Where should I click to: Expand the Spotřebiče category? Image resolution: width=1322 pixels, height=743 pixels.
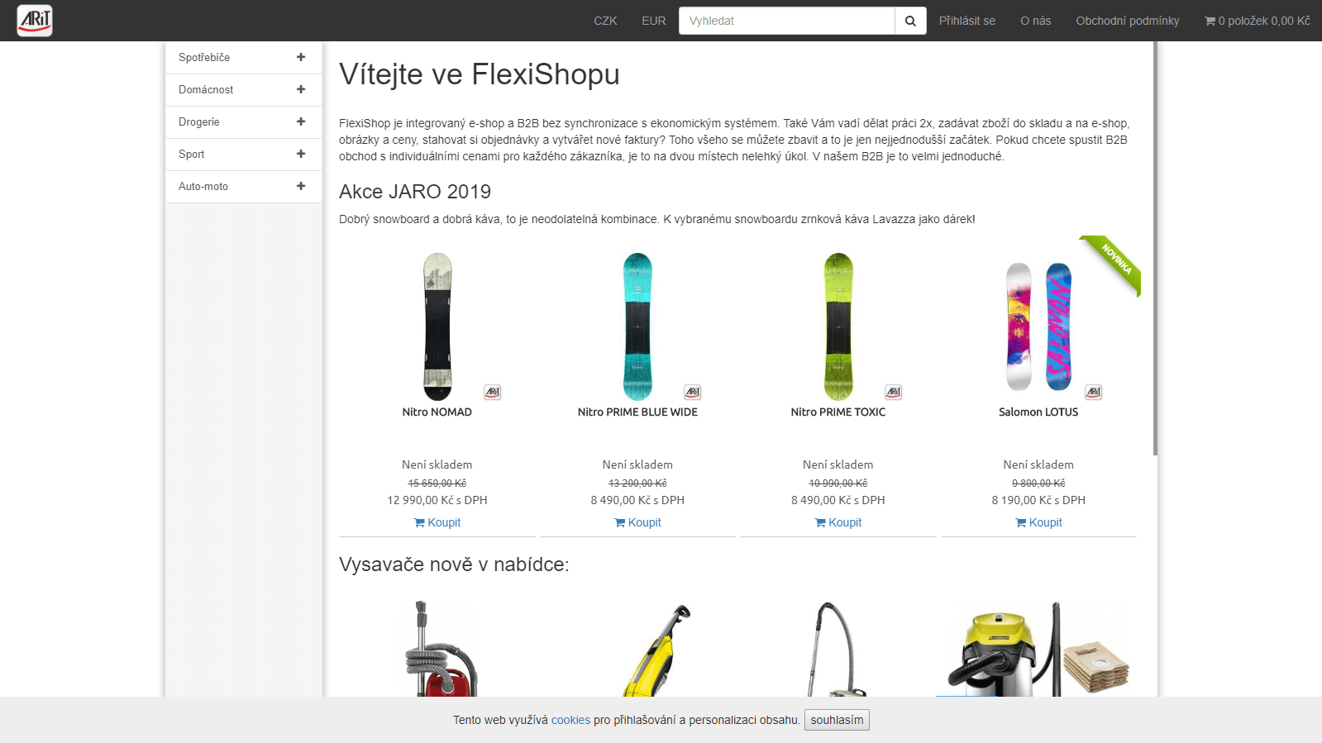[x=301, y=57]
